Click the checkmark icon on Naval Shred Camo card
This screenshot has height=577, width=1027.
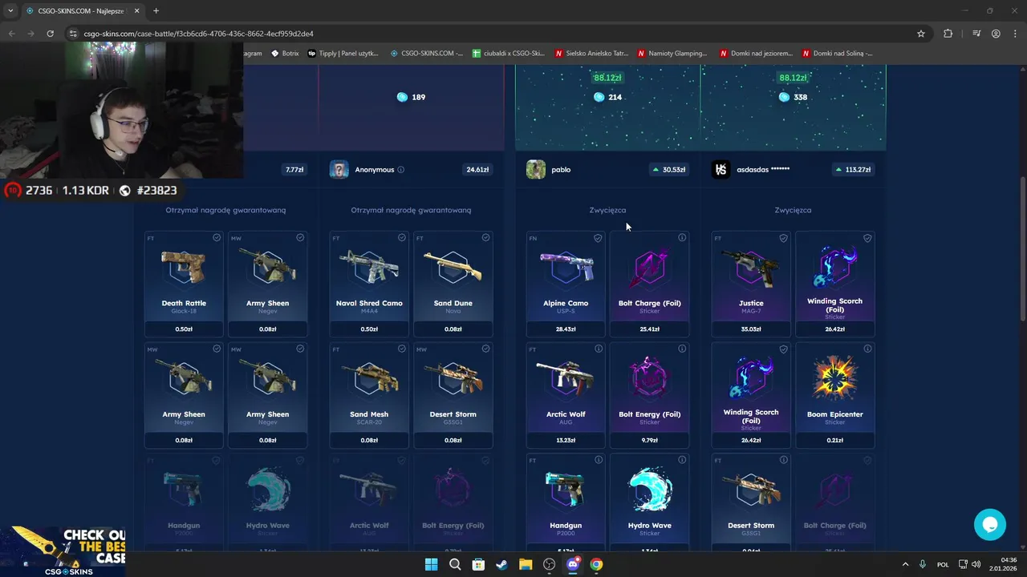click(402, 238)
